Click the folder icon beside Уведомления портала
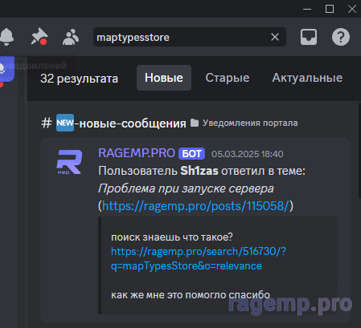The height and width of the screenshot is (328, 361). tap(195, 123)
